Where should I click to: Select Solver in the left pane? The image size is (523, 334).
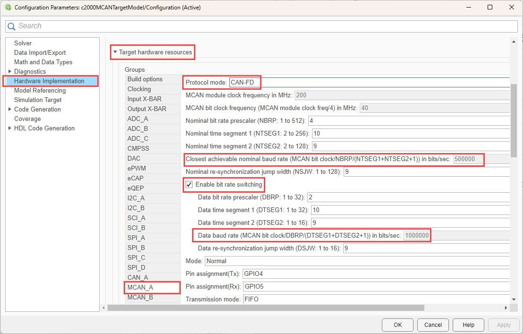point(23,43)
